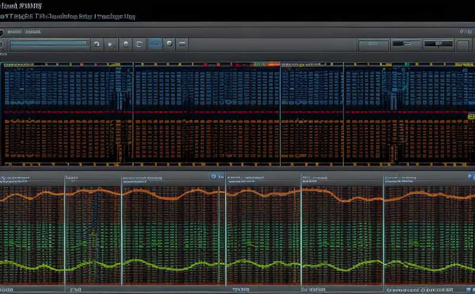Open the first dropdown label in the lower panel header
This screenshot has height=294, width=475.
[x=17, y=177]
